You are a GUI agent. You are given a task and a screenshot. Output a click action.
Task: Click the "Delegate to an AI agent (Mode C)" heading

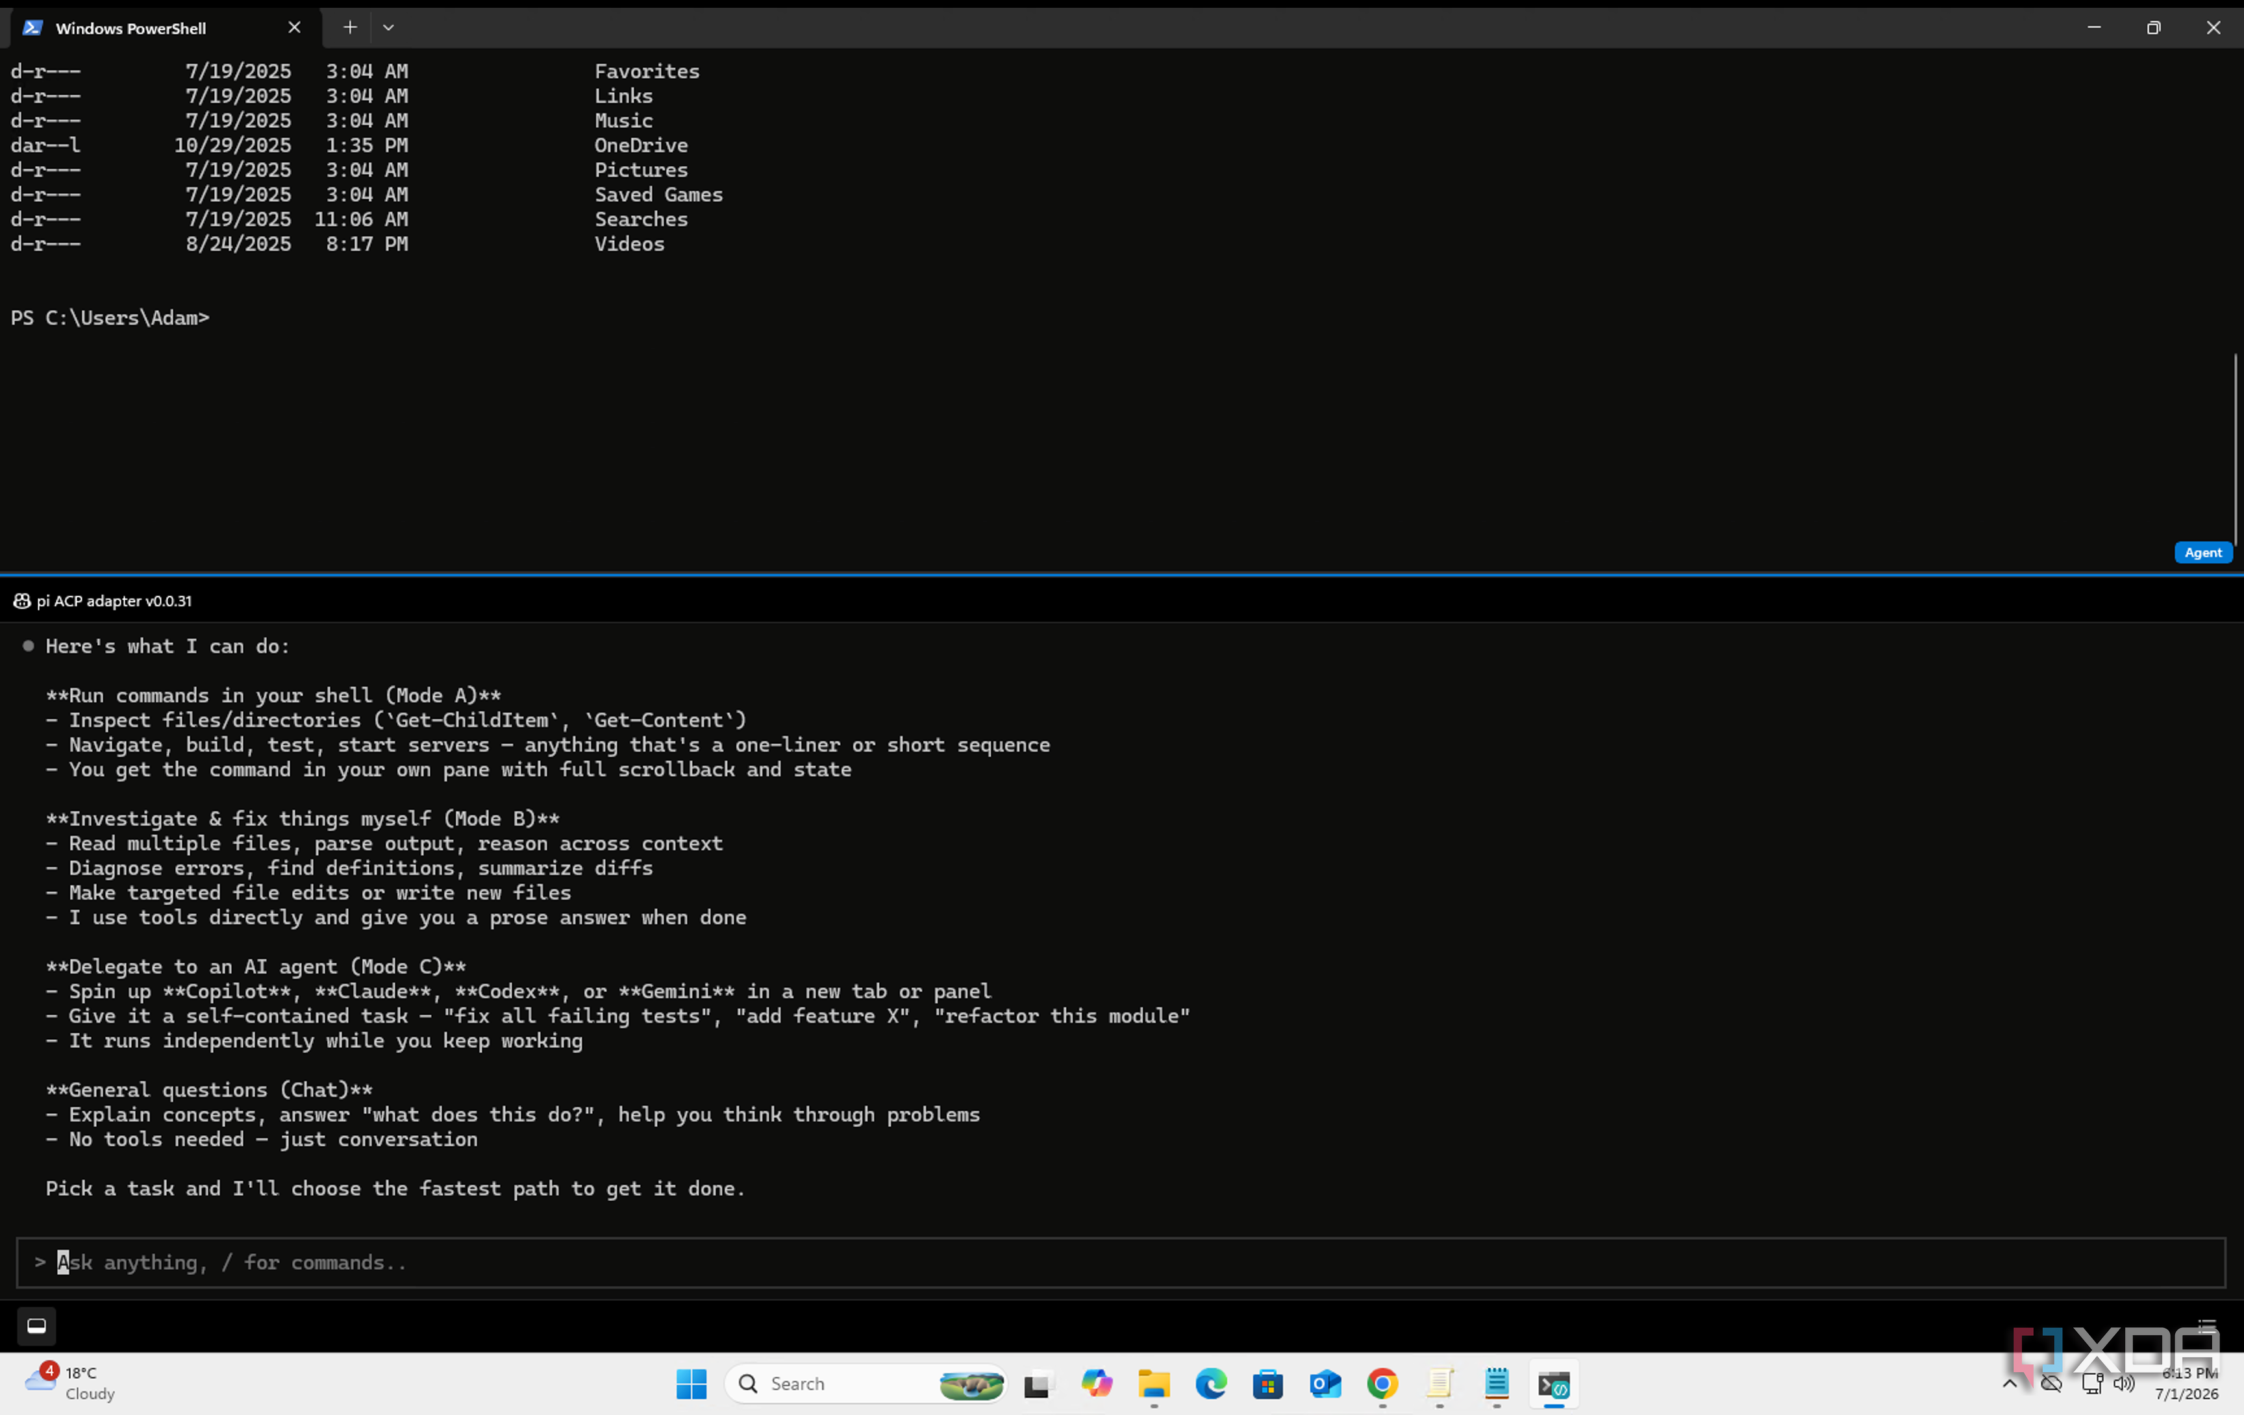pos(256,967)
